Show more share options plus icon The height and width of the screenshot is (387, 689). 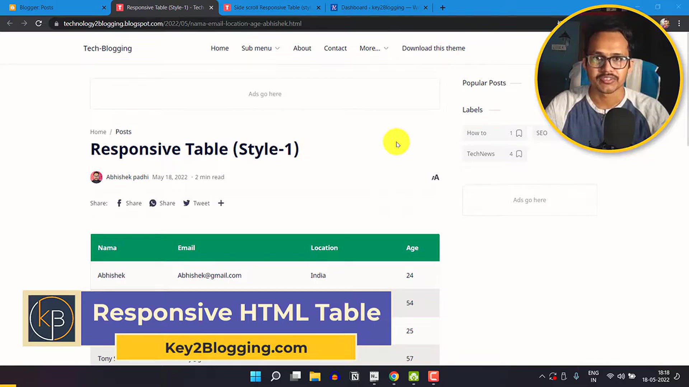click(221, 203)
